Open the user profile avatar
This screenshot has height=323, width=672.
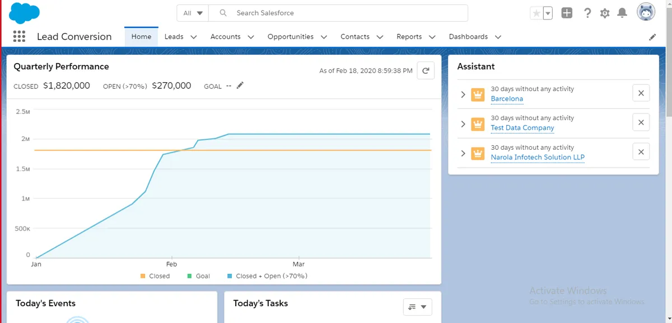click(646, 12)
